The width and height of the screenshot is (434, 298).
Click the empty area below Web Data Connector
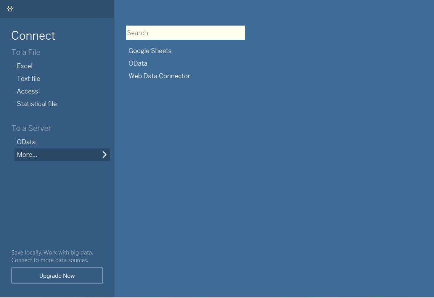coord(274,188)
